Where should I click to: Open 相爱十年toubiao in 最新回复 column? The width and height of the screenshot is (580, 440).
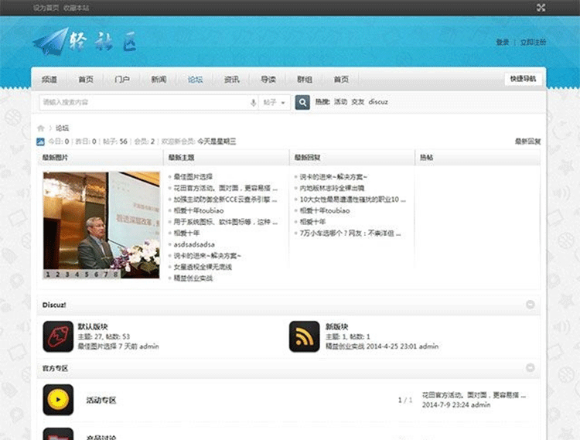point(324,210)
